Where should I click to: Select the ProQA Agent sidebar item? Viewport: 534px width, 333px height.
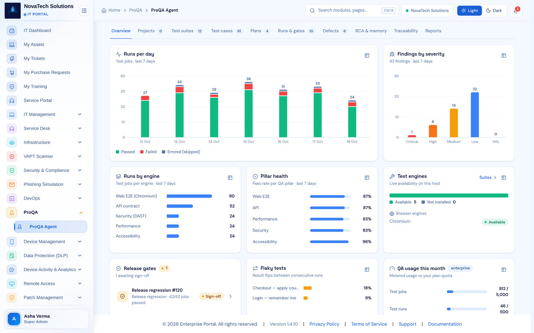click(50, 227)
